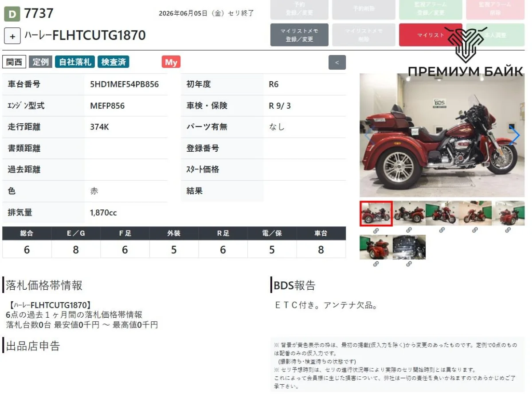Click the 検査済 tag

coord(113,62)
